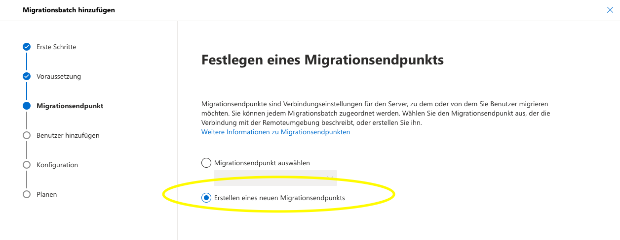Click the Benutzer hinzufügen step circle

pyautogui.click(x=27, y=135)
